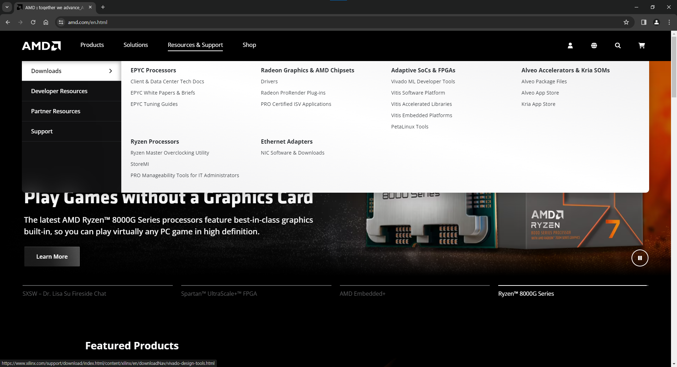Open the Solutions menu
The image size is (677, 367).
[x=136, y=45]
